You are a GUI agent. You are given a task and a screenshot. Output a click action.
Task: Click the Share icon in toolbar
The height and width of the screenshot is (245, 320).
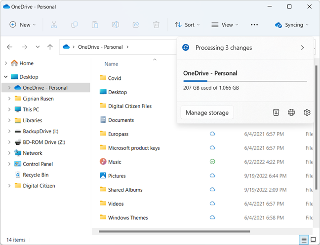coord(136,25)
